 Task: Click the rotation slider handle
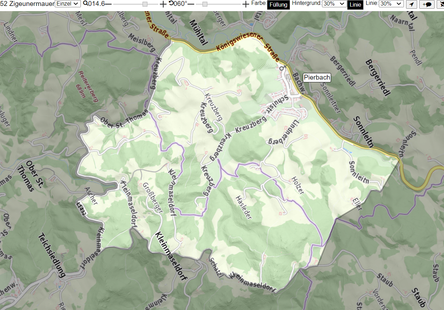(x=205, y=4)
